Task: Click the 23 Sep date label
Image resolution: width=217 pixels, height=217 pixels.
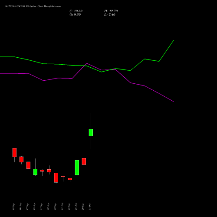Action: [55, 207]
